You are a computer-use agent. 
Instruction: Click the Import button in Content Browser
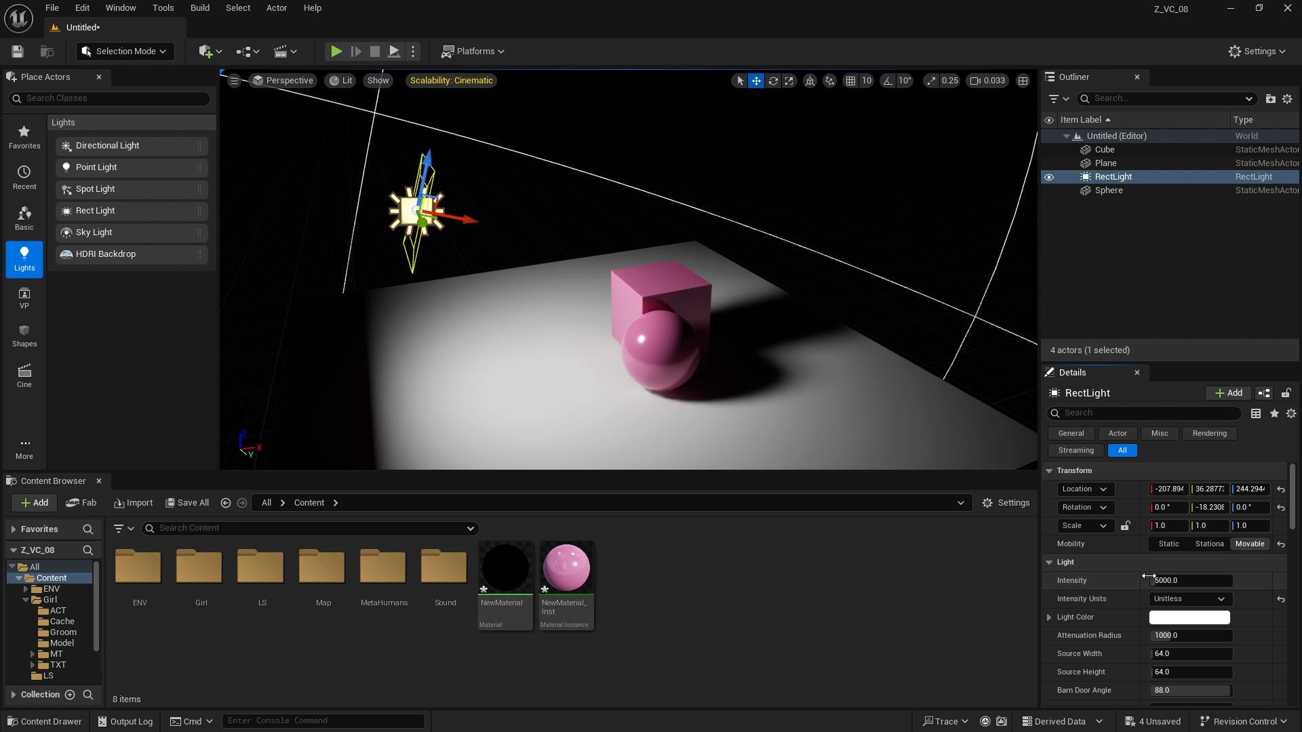tap(134, 503)
